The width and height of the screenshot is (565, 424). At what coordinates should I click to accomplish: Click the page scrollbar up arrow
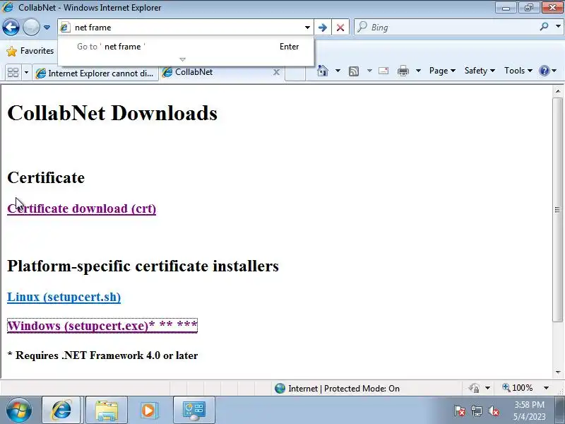click(558, 91)
